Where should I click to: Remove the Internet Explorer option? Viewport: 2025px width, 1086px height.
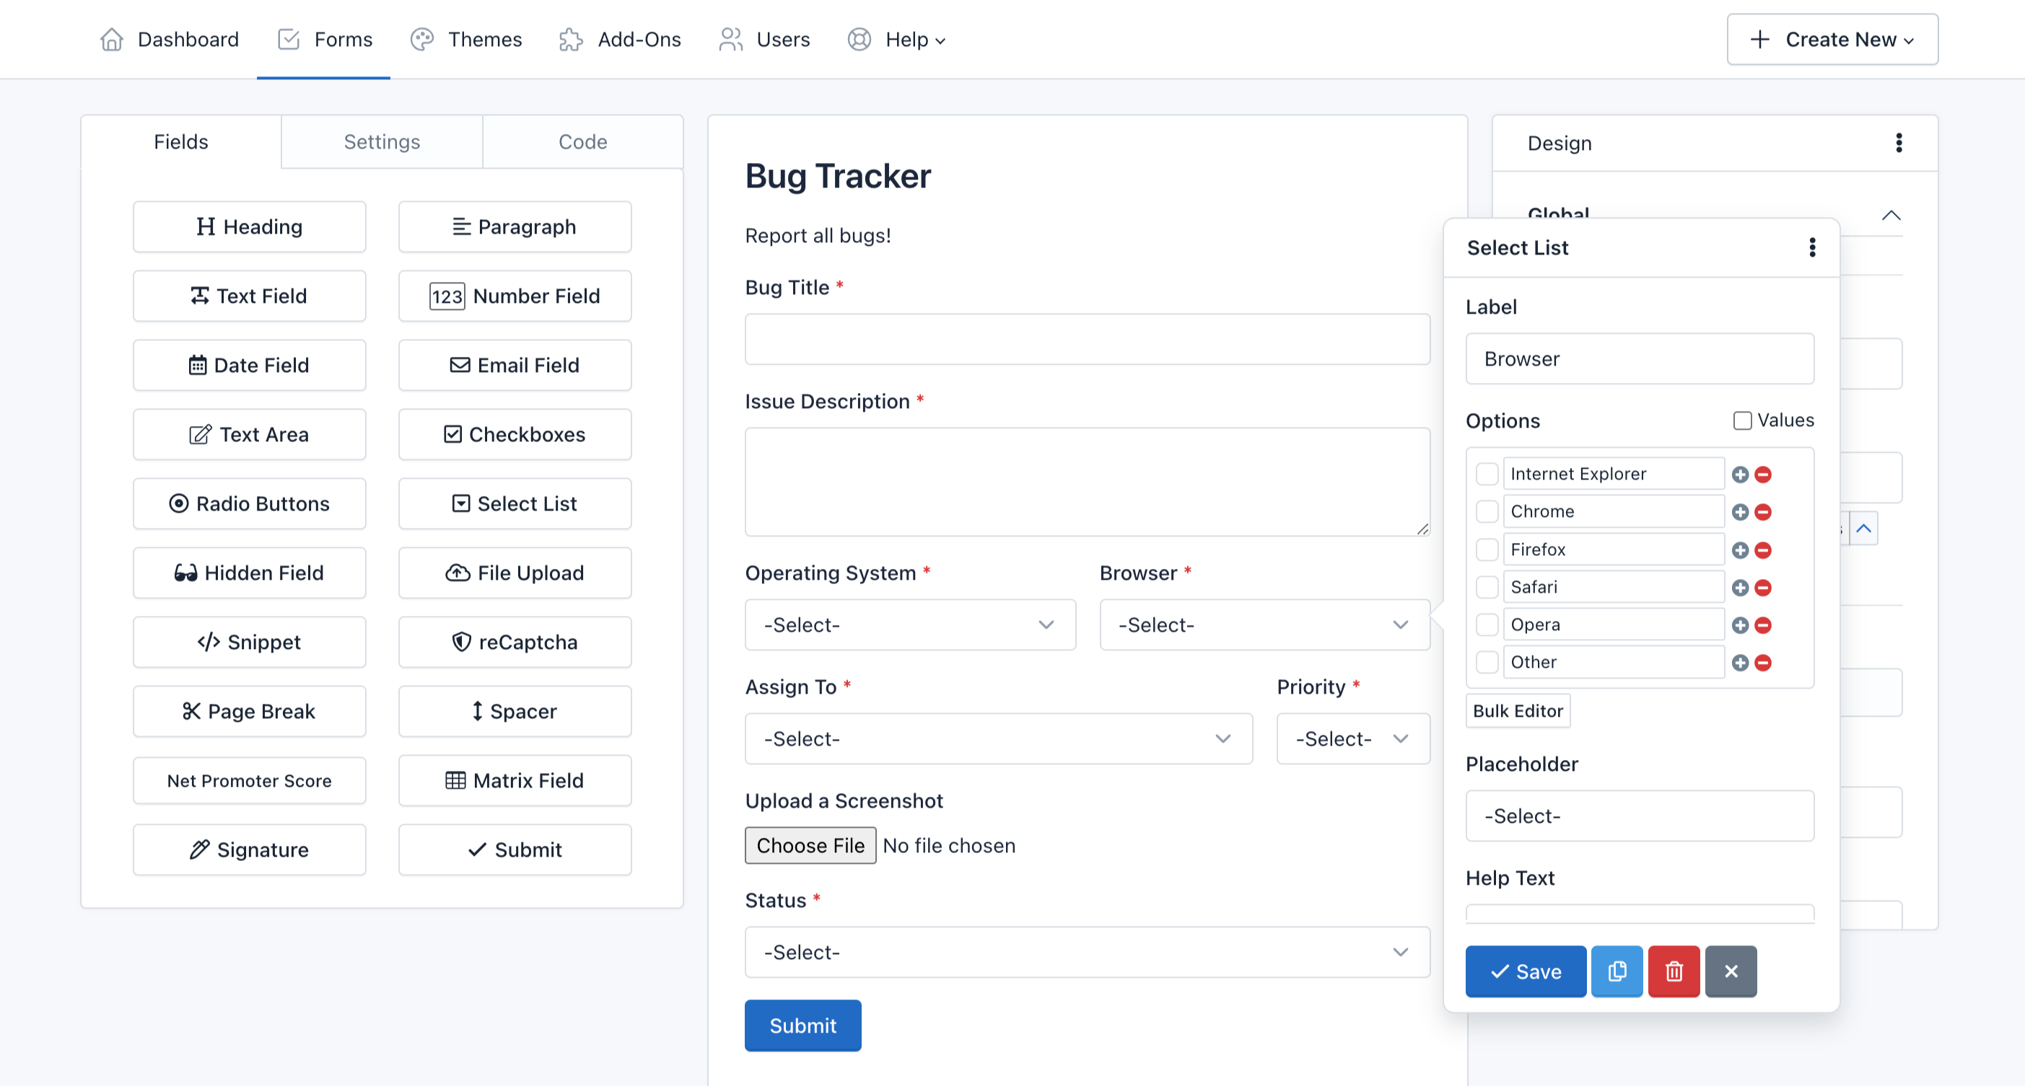coord(1762,474)
